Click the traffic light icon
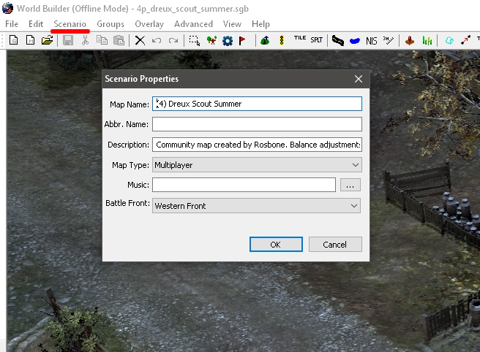Viewport: 480px width, 352px height. click(282, 40)
